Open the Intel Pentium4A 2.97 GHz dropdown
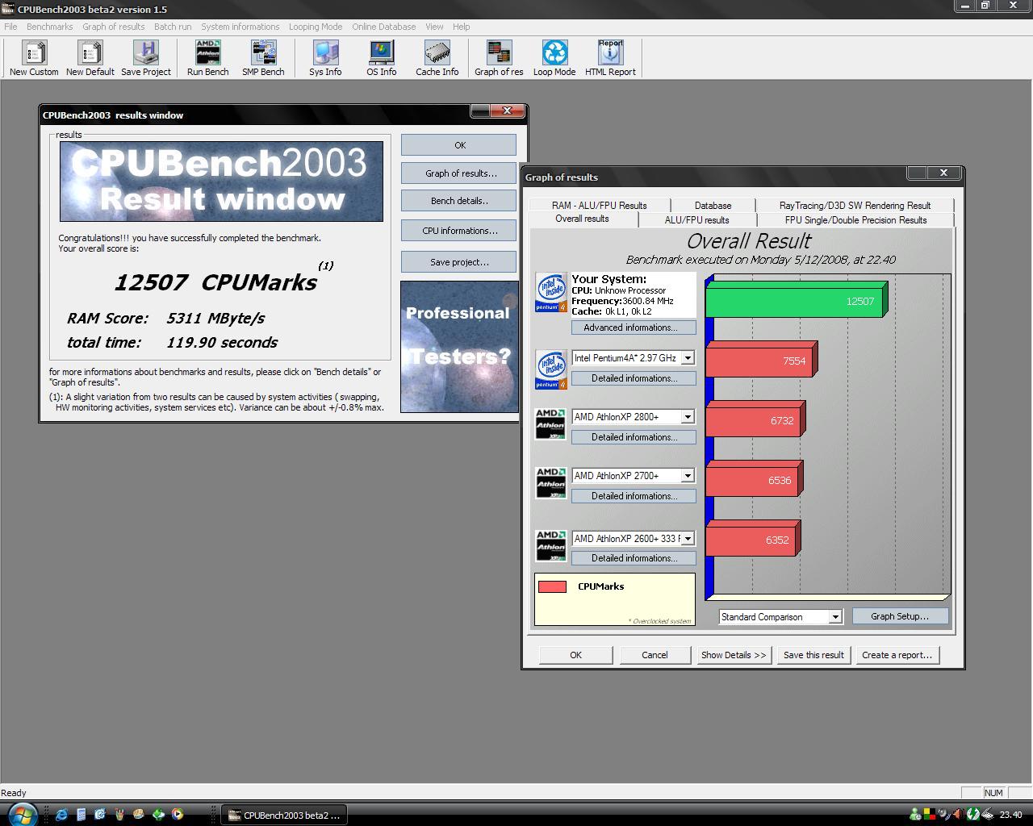The width and height of the screenshot is (1033, 826). point(688,358)
